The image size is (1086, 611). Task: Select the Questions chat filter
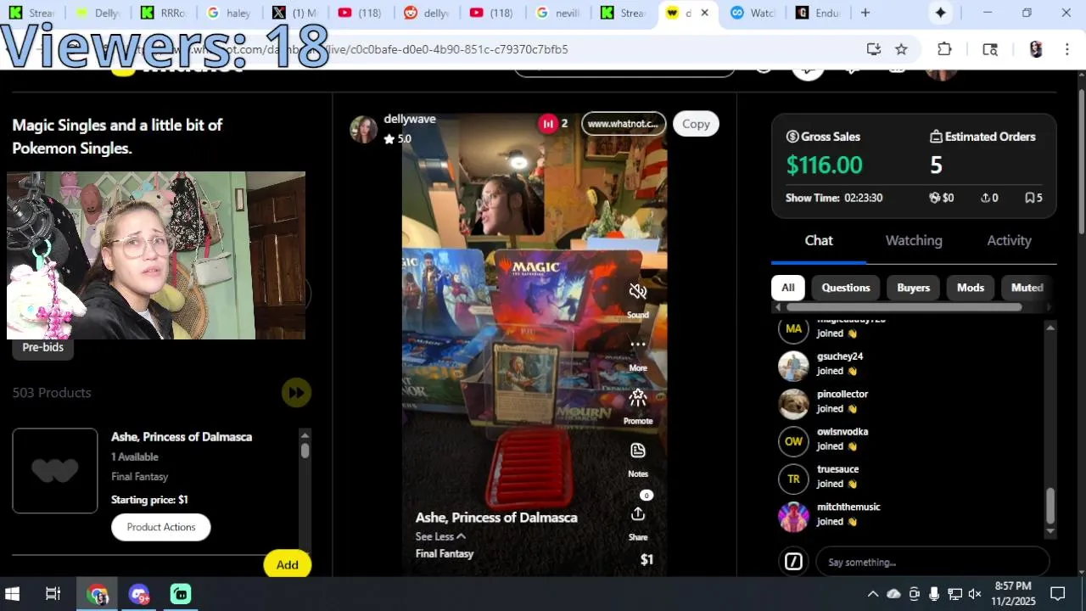coord(846,288)
